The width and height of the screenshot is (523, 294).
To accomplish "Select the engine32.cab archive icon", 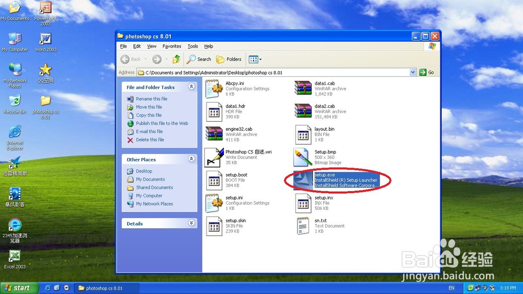I will coord(214,134).
